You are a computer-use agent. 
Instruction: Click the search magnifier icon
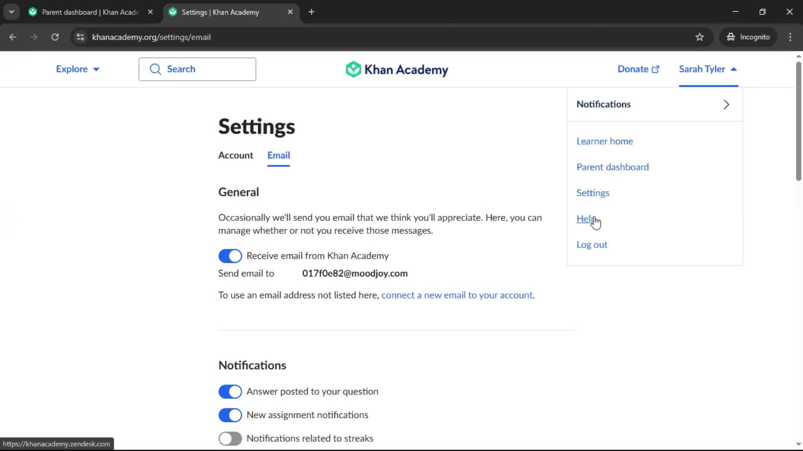[156, 69]
